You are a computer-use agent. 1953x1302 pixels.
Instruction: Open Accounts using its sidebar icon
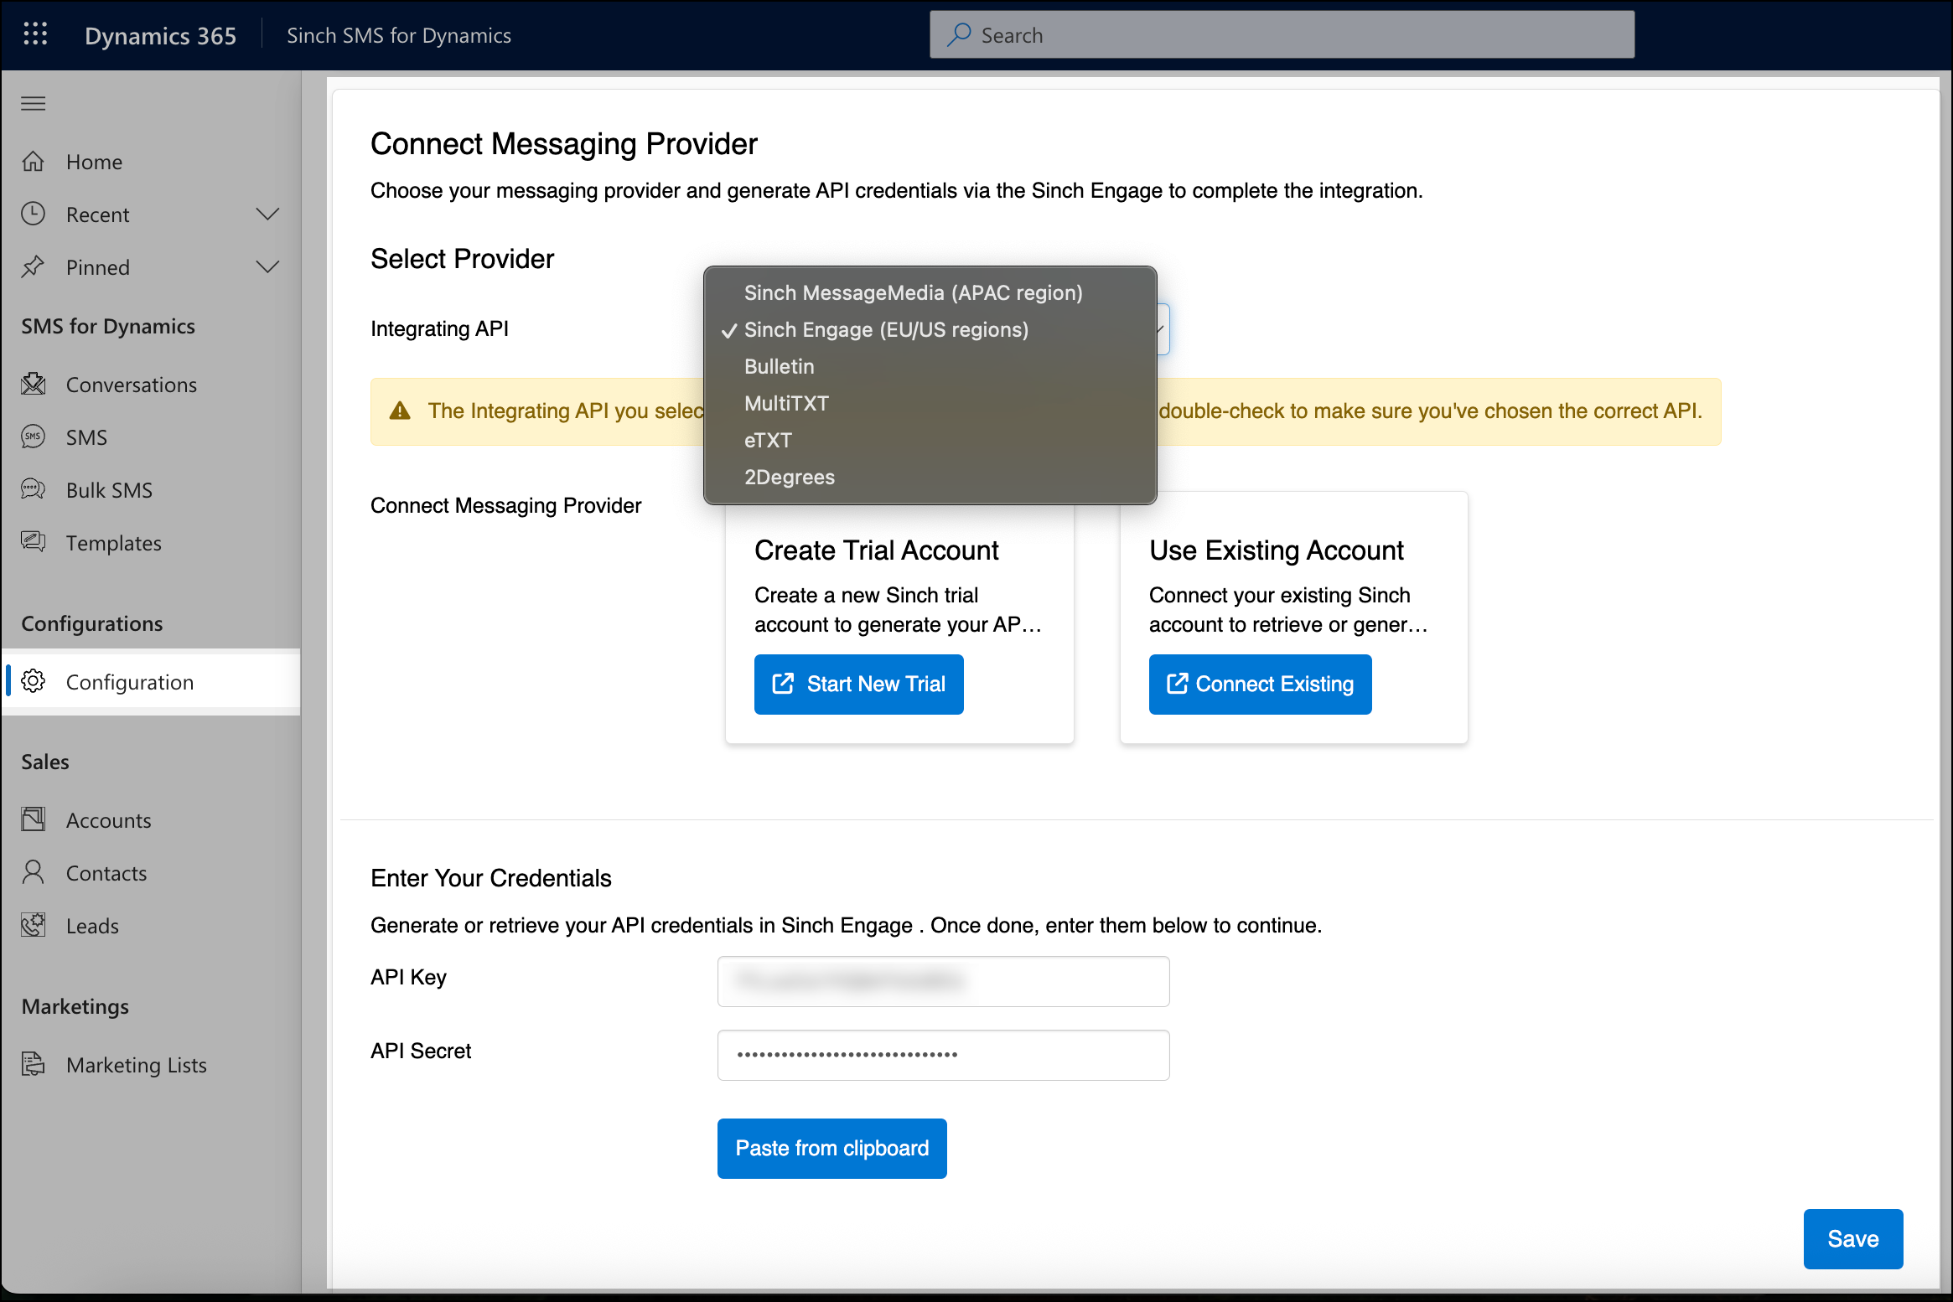(x=34, y=819)
